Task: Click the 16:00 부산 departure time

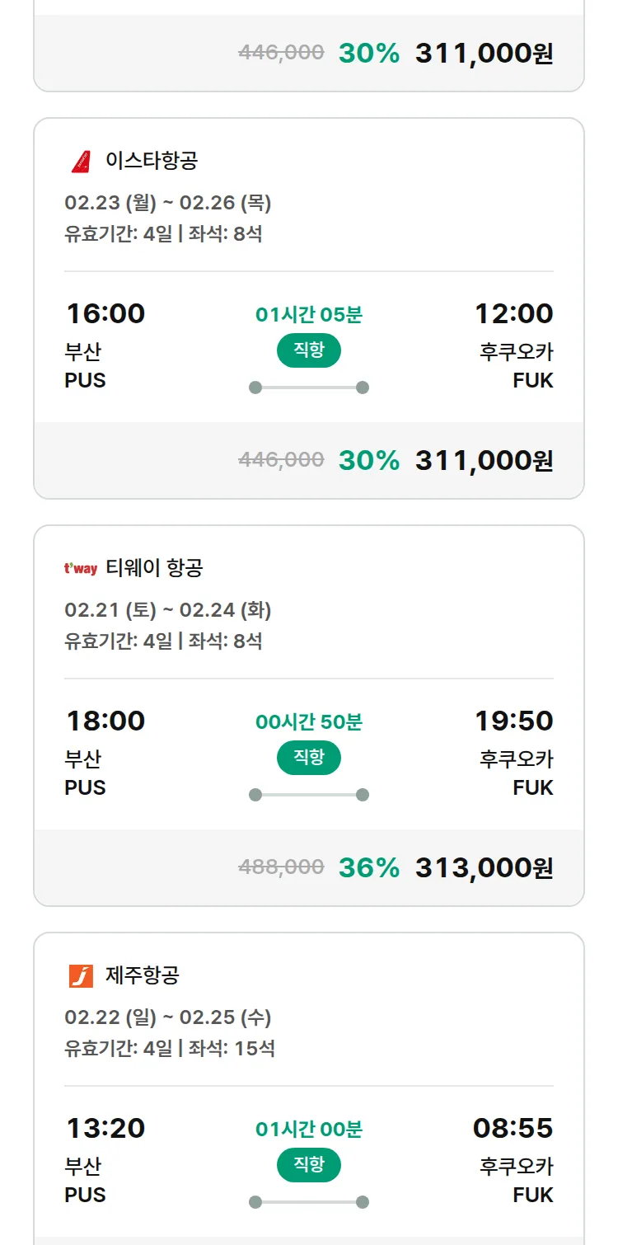Action: (x=105, y=314)
